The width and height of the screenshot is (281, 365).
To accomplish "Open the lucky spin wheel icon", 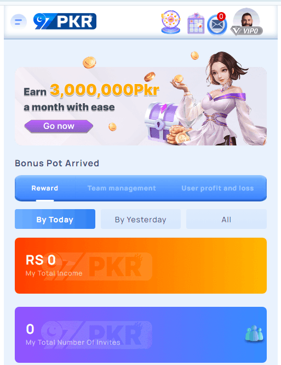I will tap(171, 22).
